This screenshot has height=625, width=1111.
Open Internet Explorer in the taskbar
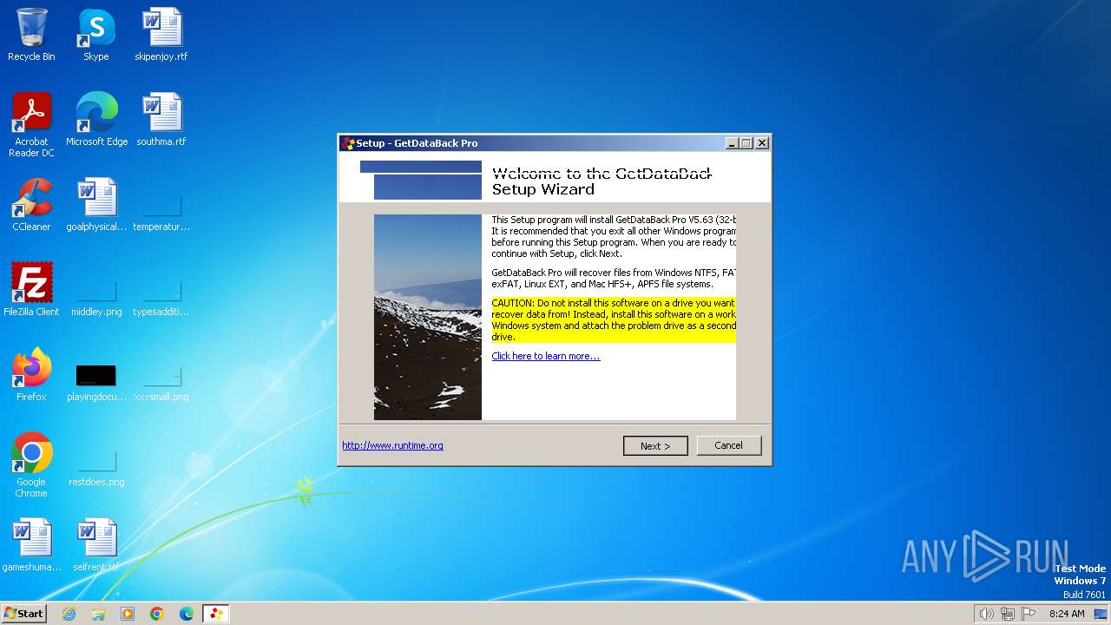69,614
